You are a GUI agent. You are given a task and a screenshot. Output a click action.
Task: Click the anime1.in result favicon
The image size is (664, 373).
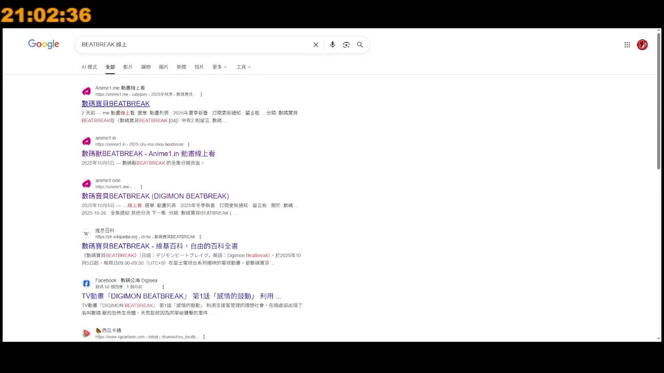tap(86, 141)
